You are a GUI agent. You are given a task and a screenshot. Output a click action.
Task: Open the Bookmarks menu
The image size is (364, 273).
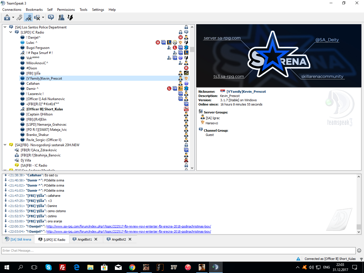point(34,10)
